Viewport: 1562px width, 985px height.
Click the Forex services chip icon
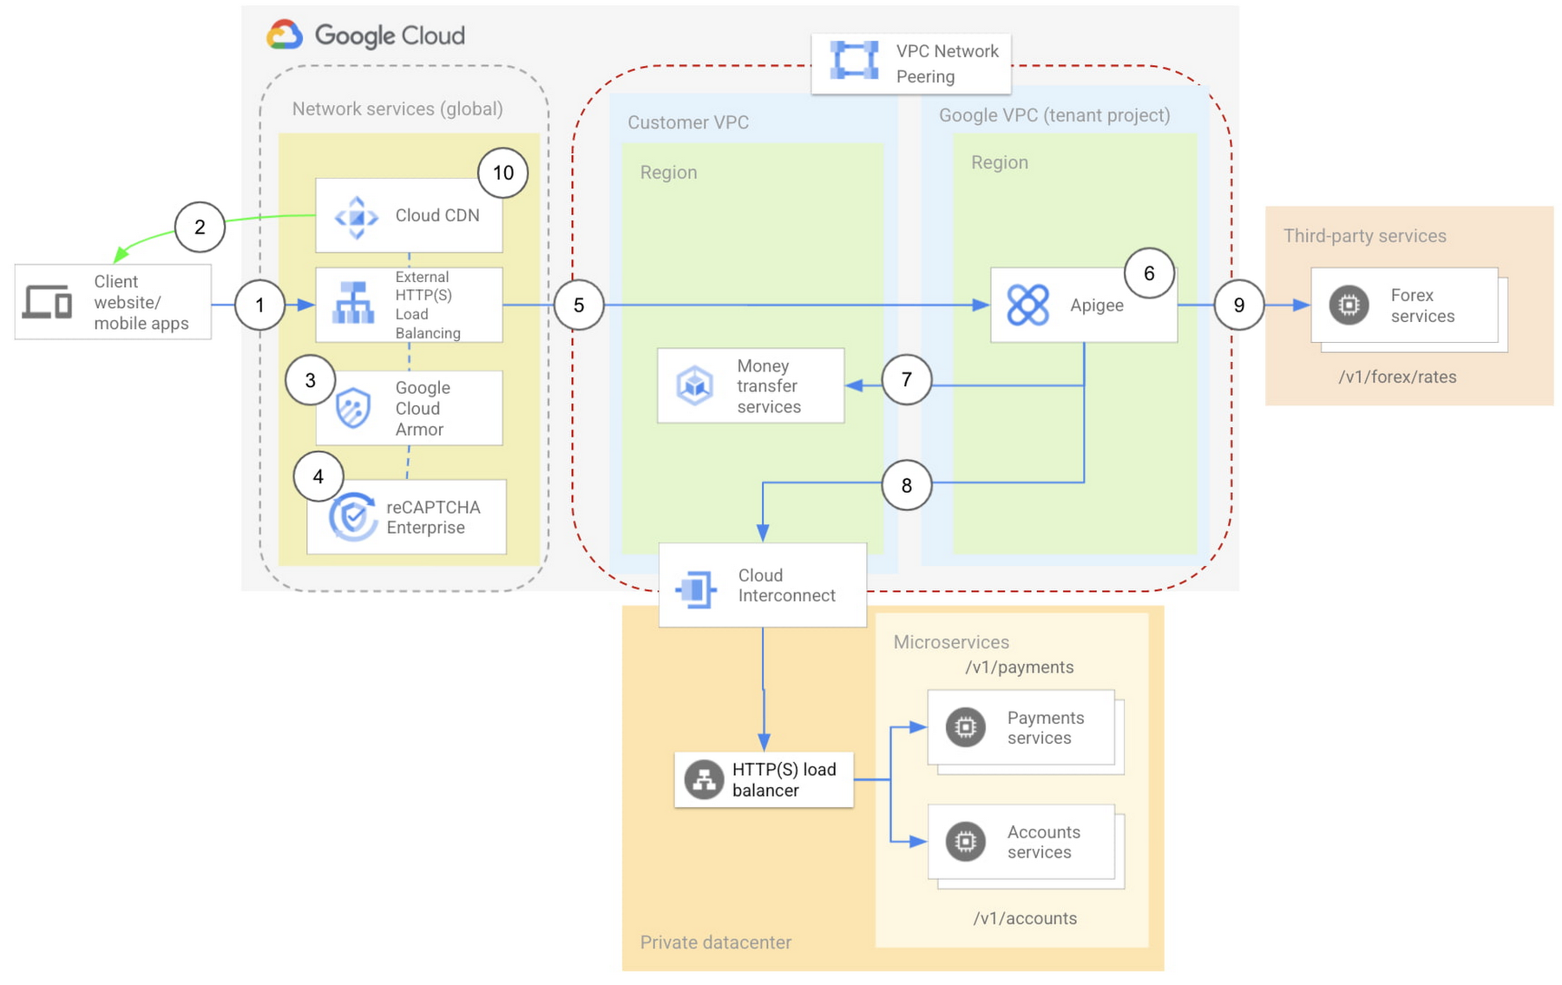coord(1349,305)
